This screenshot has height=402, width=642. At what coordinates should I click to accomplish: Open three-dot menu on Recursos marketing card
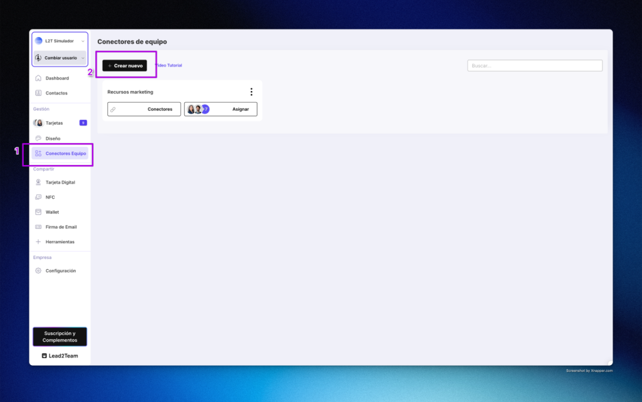[x=251, y=92]
